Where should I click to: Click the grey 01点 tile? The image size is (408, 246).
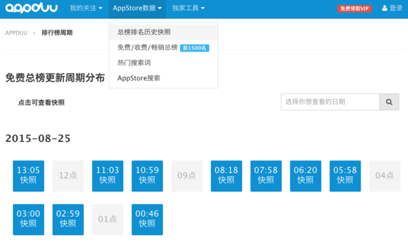[x=107, y=220]
